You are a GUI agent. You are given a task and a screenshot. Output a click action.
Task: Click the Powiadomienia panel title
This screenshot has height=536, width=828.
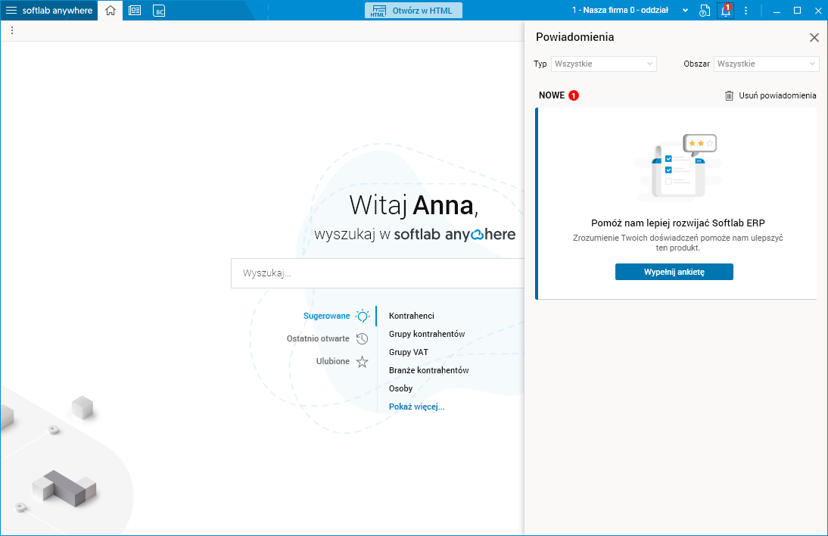(x=574, y=37)
